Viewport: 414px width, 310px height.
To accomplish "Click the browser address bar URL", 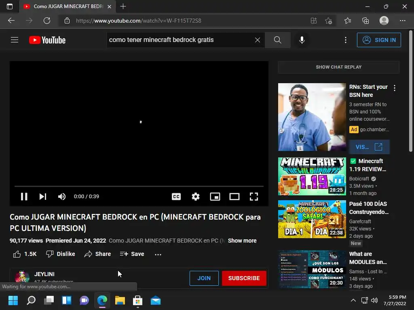I will [139, 21].
